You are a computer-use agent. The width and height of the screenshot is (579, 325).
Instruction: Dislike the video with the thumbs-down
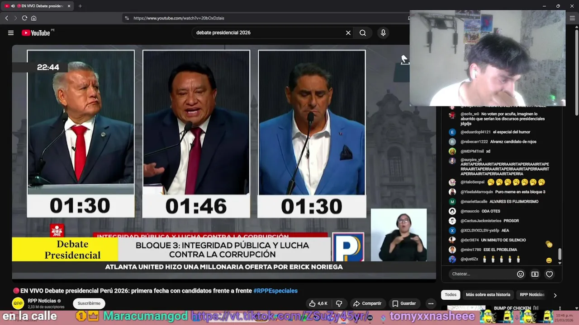click(x=339, y=303)
